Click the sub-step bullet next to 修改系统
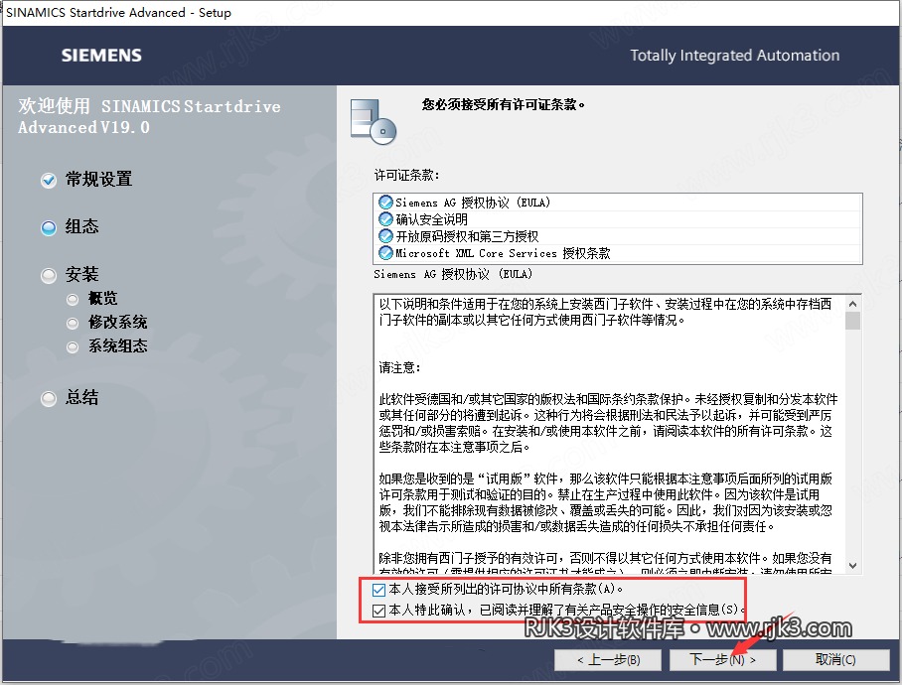 73,323
